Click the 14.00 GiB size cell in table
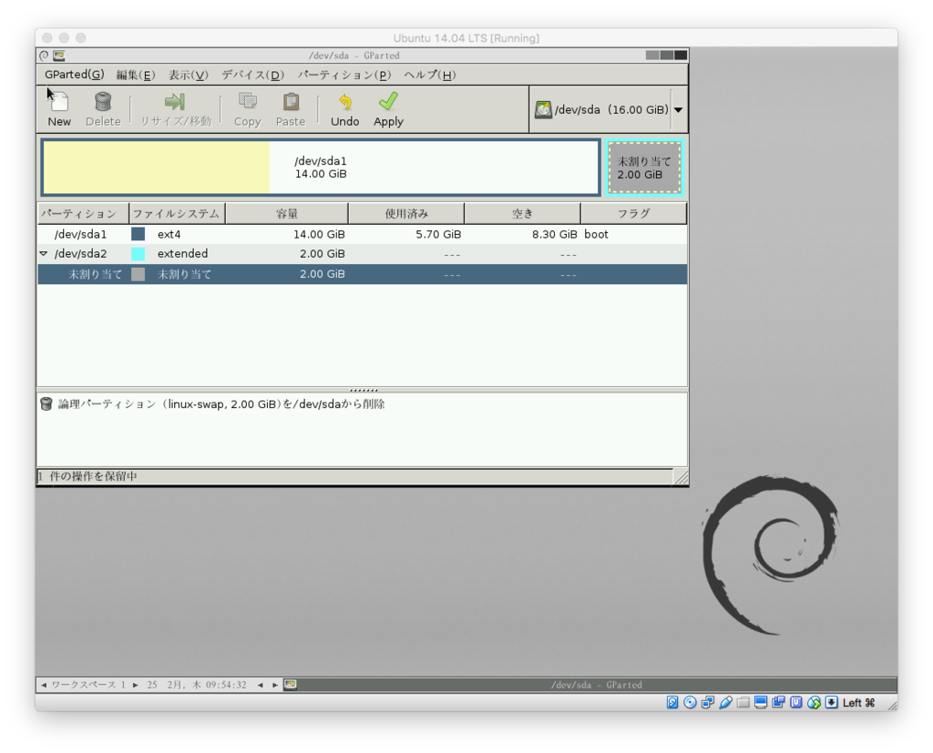Screen dimensions: 933x753 coord(319,234)
